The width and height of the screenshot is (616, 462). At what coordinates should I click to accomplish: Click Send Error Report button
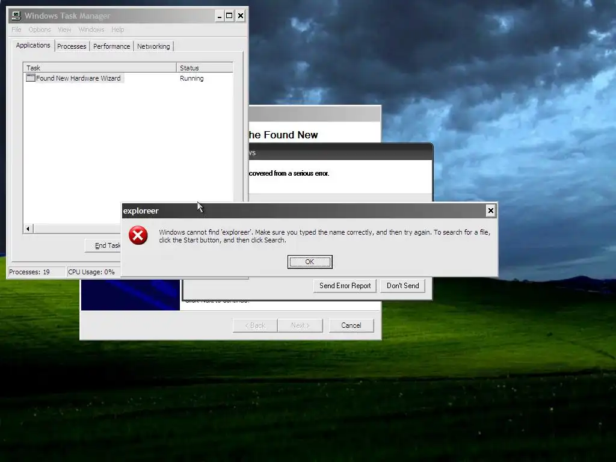[345, 286]
